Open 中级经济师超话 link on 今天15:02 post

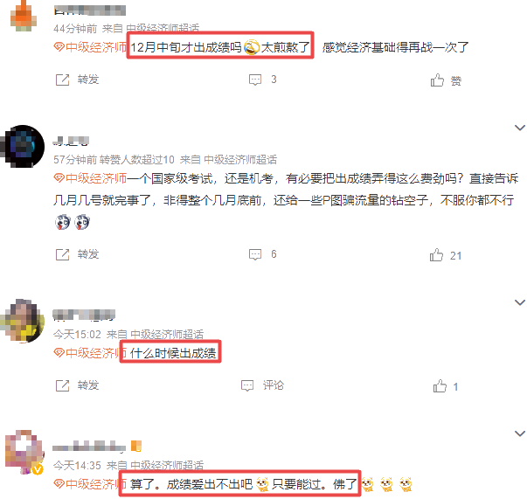point(167,334)
